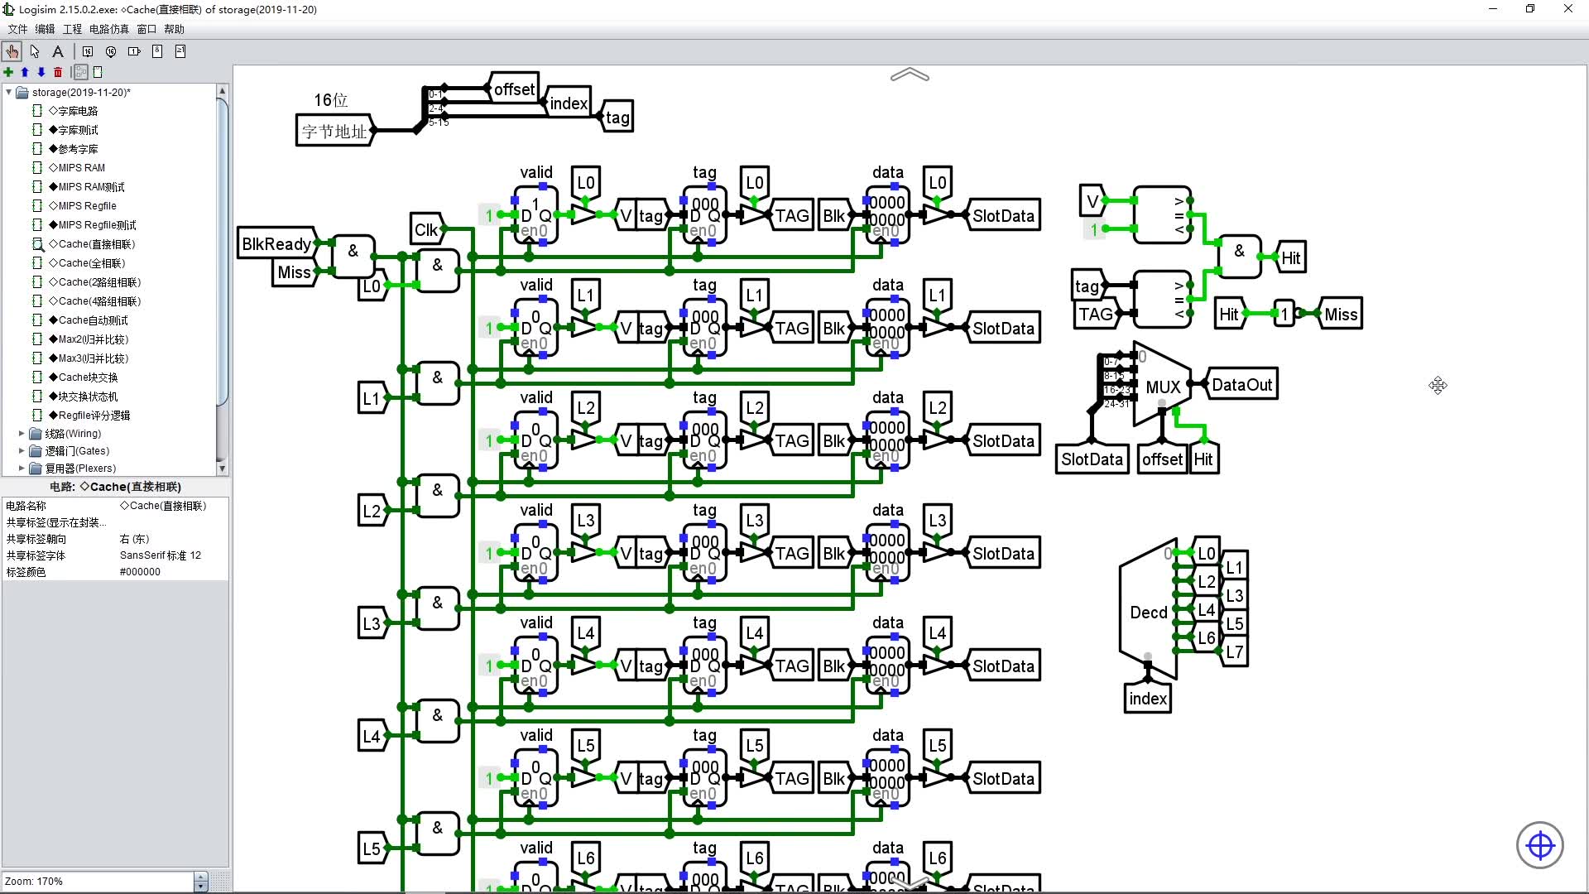Choose the OR gate tool

point(180,51)
